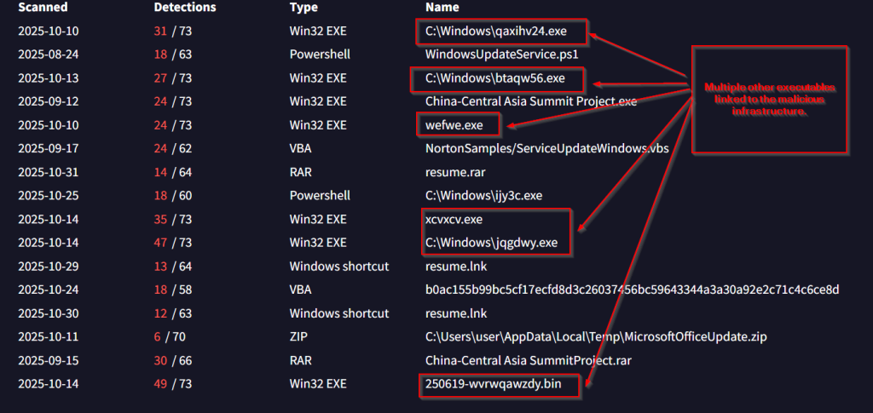
Task: Select WindowsUpdateService.ps1 in the list
Action: [501, 54]
